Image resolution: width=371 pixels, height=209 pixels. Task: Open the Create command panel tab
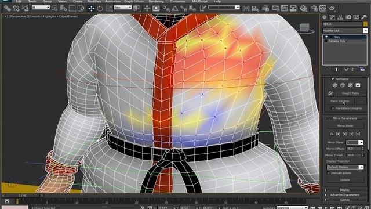click(325, 17)
